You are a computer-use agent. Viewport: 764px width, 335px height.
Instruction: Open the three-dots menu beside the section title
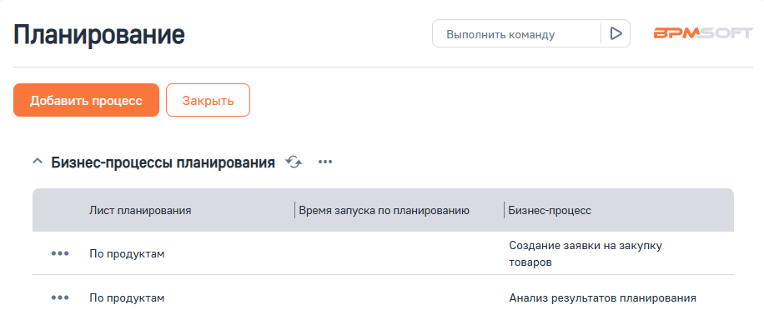(325, 162)
